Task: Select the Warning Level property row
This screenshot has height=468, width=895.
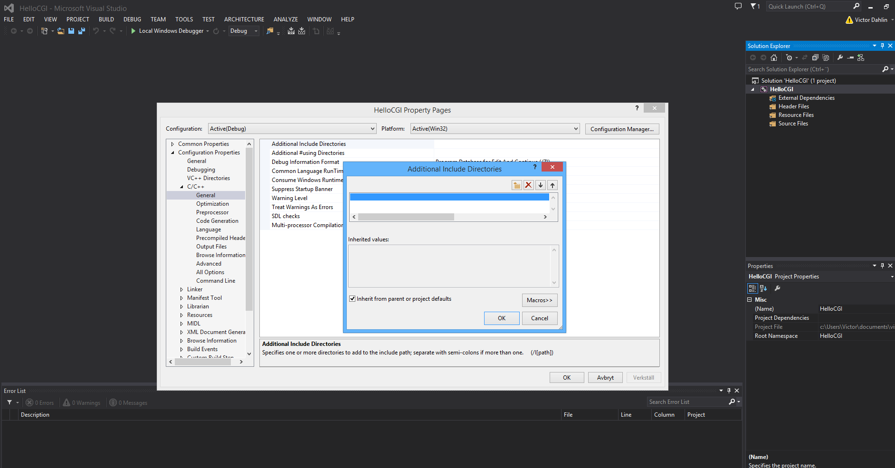Action: pos(459,198)
